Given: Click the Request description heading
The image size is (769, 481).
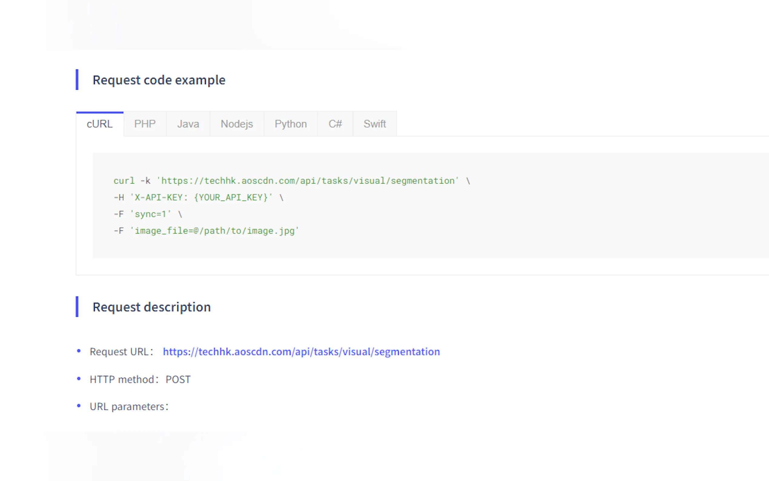Looking at the screenshot, I should 151,307.
